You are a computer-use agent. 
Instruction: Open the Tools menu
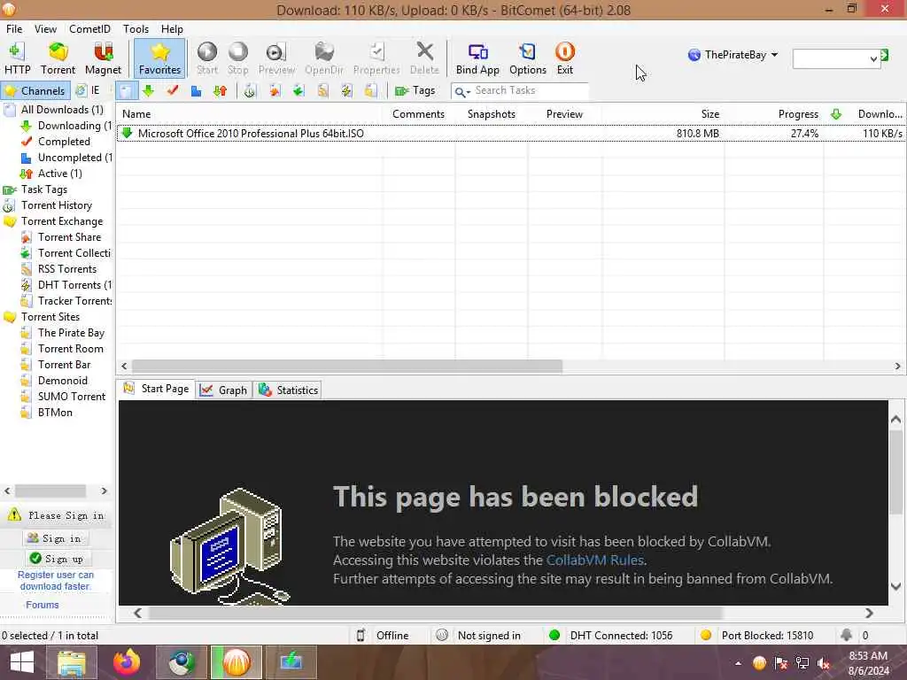point(136,29)
